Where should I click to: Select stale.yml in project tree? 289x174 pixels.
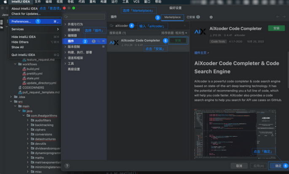33,78
